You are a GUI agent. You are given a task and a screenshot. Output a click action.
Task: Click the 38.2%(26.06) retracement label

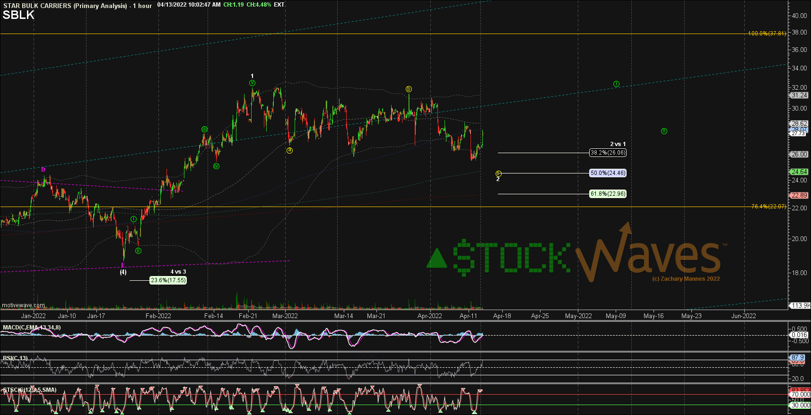coord(608,153)
